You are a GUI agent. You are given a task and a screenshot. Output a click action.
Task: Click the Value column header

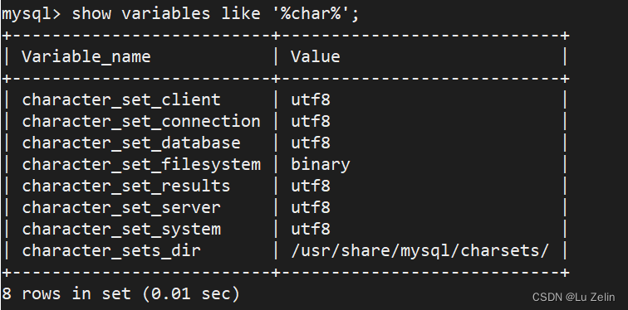click(x=315, y=56)
